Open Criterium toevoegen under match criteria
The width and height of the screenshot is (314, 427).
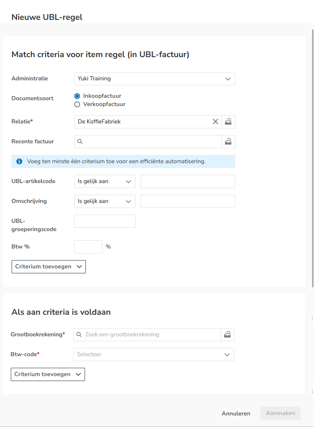pyautogui.click(x=49, y=267)
